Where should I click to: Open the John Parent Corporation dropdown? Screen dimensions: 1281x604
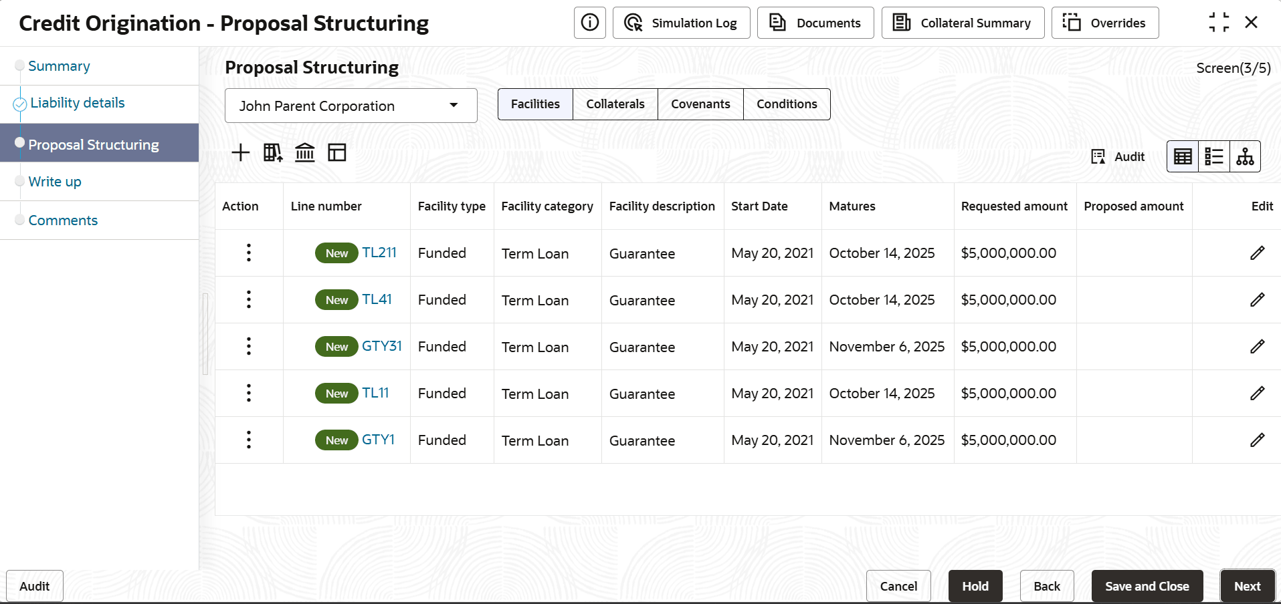351,106
